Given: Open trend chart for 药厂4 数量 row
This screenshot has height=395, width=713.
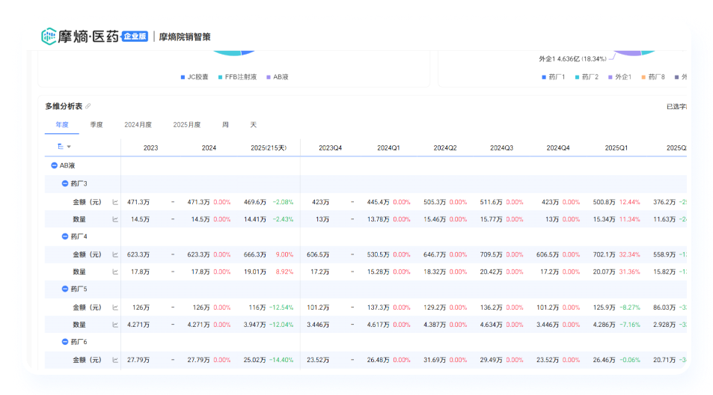Looking at the screenshot, I should click(115, 272).
